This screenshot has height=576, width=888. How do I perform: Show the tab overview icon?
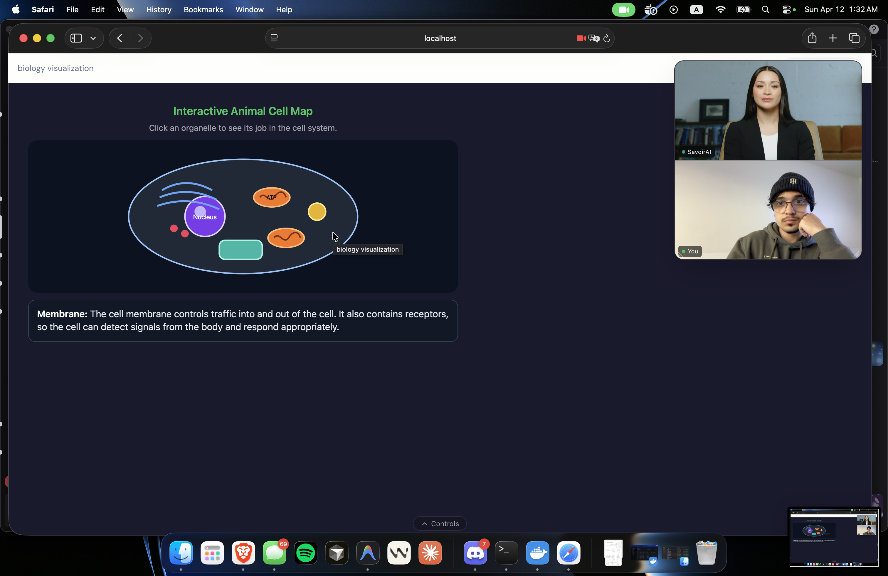click(855, 38)
